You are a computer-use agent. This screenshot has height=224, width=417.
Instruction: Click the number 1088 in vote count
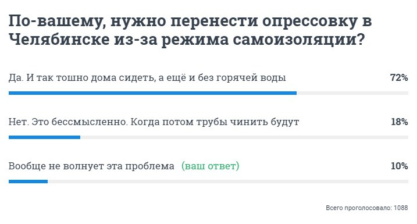coord(401,208)
